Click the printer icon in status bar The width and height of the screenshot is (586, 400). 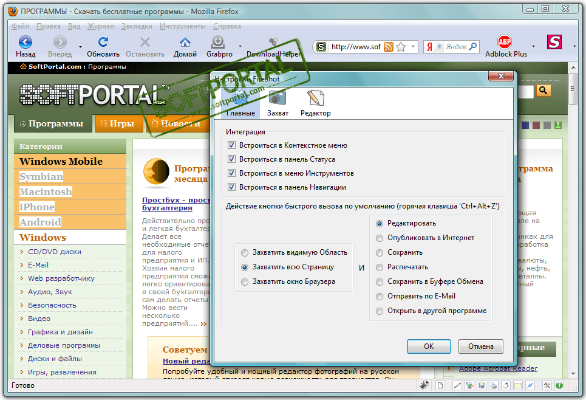[493, 385]
